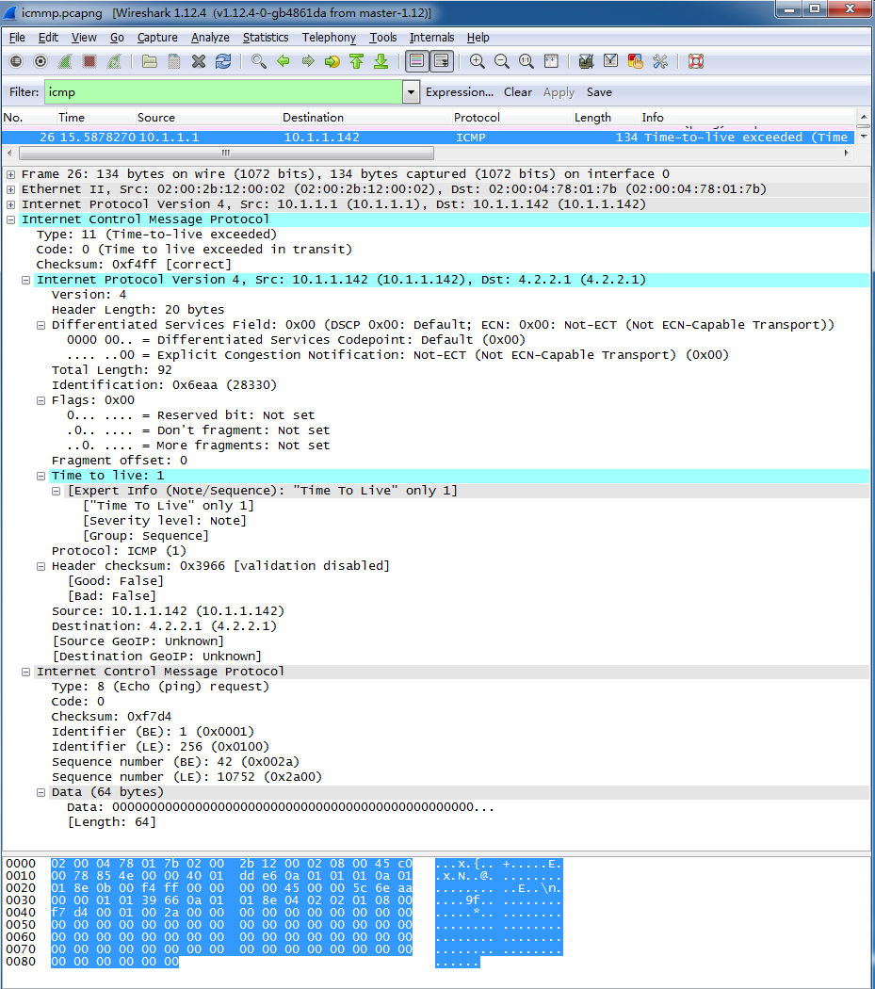Find a packet magnifier icon
The width and height of the screenshot is (875, 989).
tap(259, 61)
